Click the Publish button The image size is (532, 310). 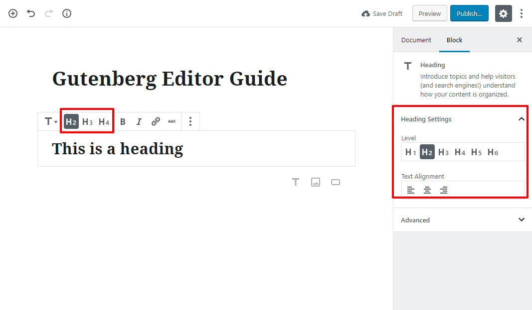click(x=469, y=13)
